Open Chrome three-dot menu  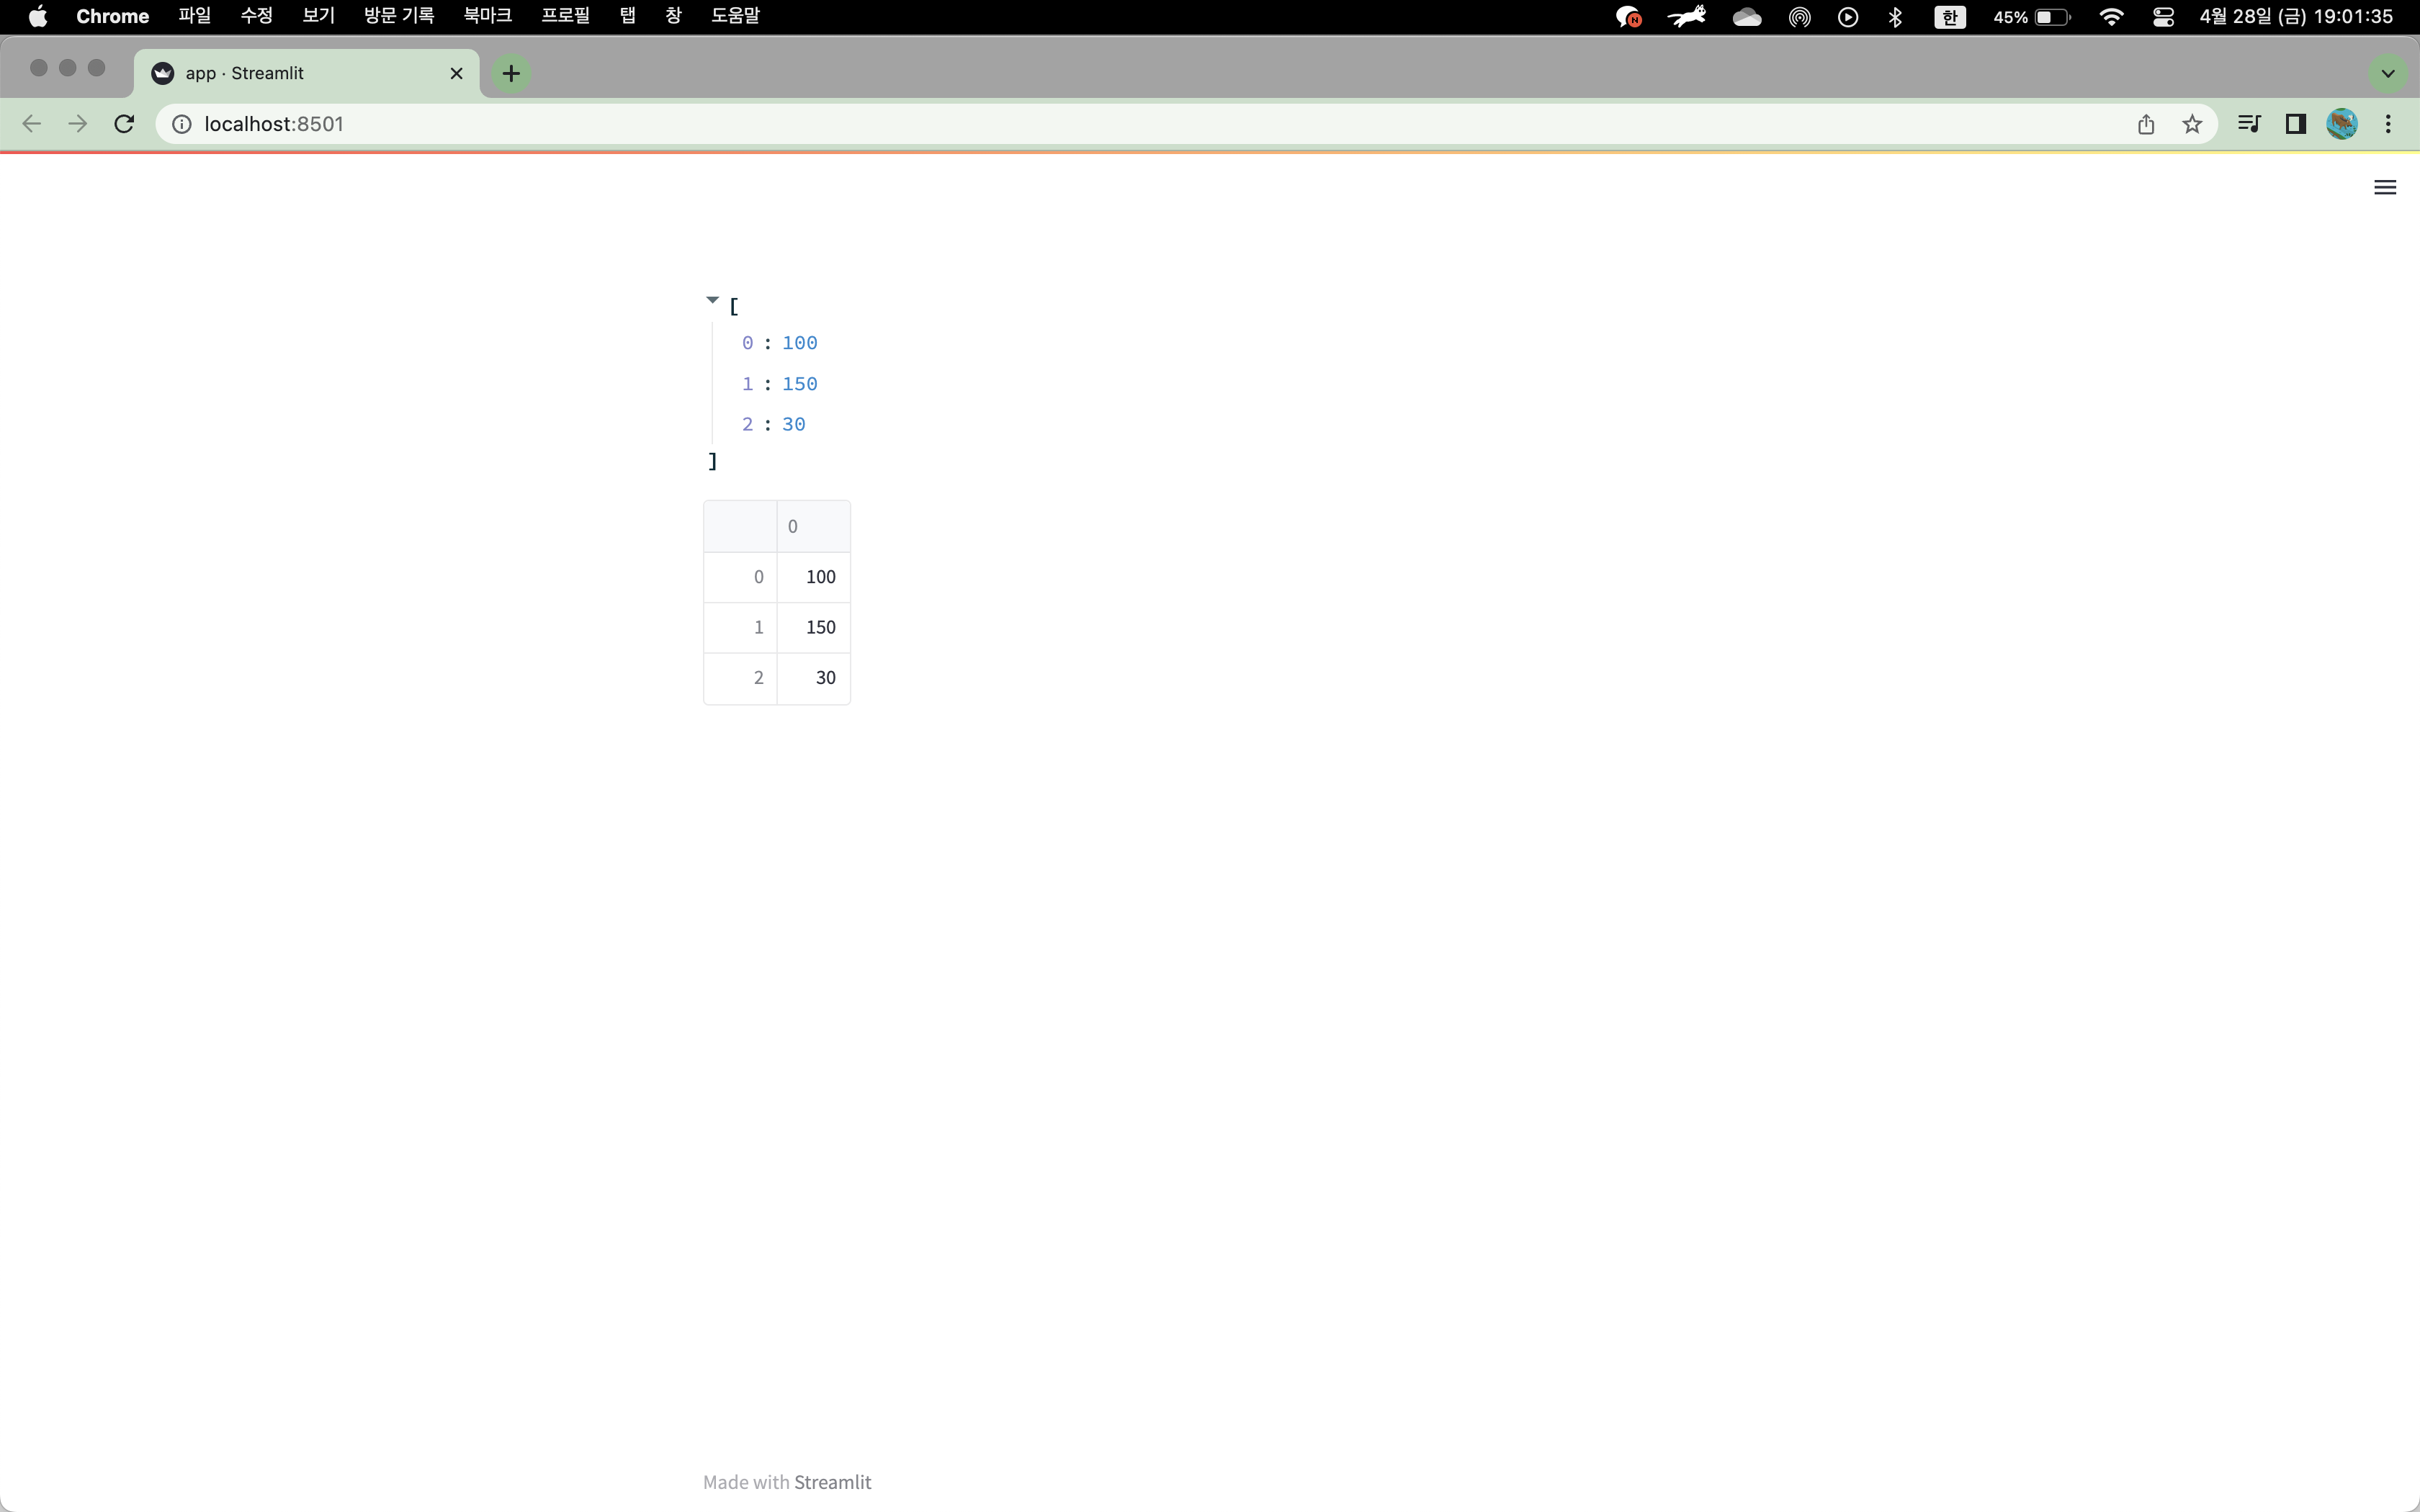2388,124
